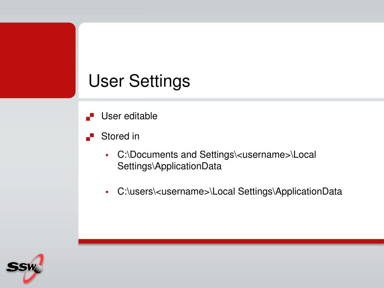Select the 'C:\users\<username>' path text
This screenshot has width=384, height=288.
pyautogui.click(x=229, y=192)
